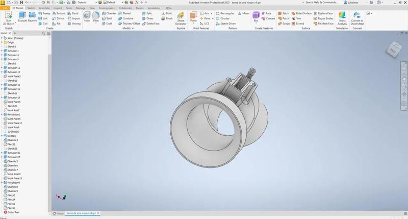This screenshot has width=408, height=219.
Task: Select Rectangular pattern tool
Action: click(x=225, y=13)
